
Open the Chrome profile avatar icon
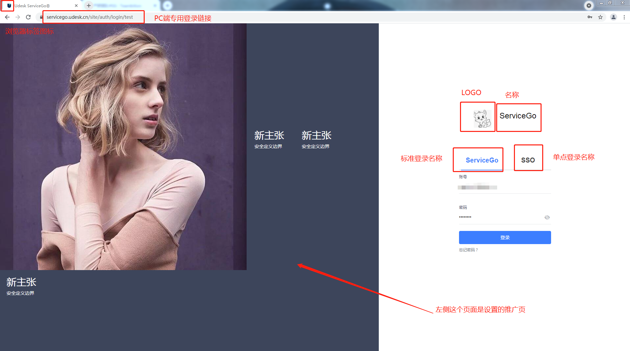tap(613, 17)
